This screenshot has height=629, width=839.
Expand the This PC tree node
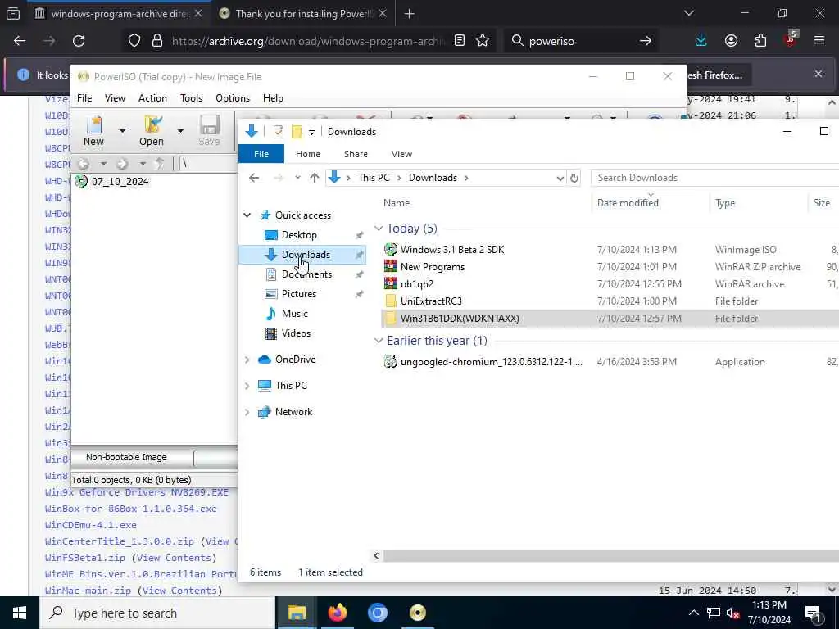[247, 386]
